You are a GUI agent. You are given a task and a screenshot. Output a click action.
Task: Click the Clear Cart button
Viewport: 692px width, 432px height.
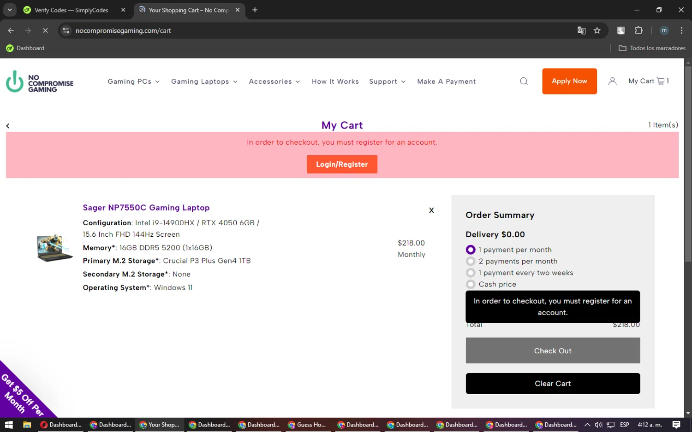click(553, 384)
